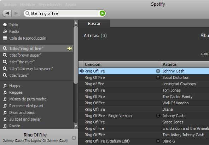209x145 pixels.
Task: Open the Reproducción menu
Action: pyautogui.click(x=50, y=5)
